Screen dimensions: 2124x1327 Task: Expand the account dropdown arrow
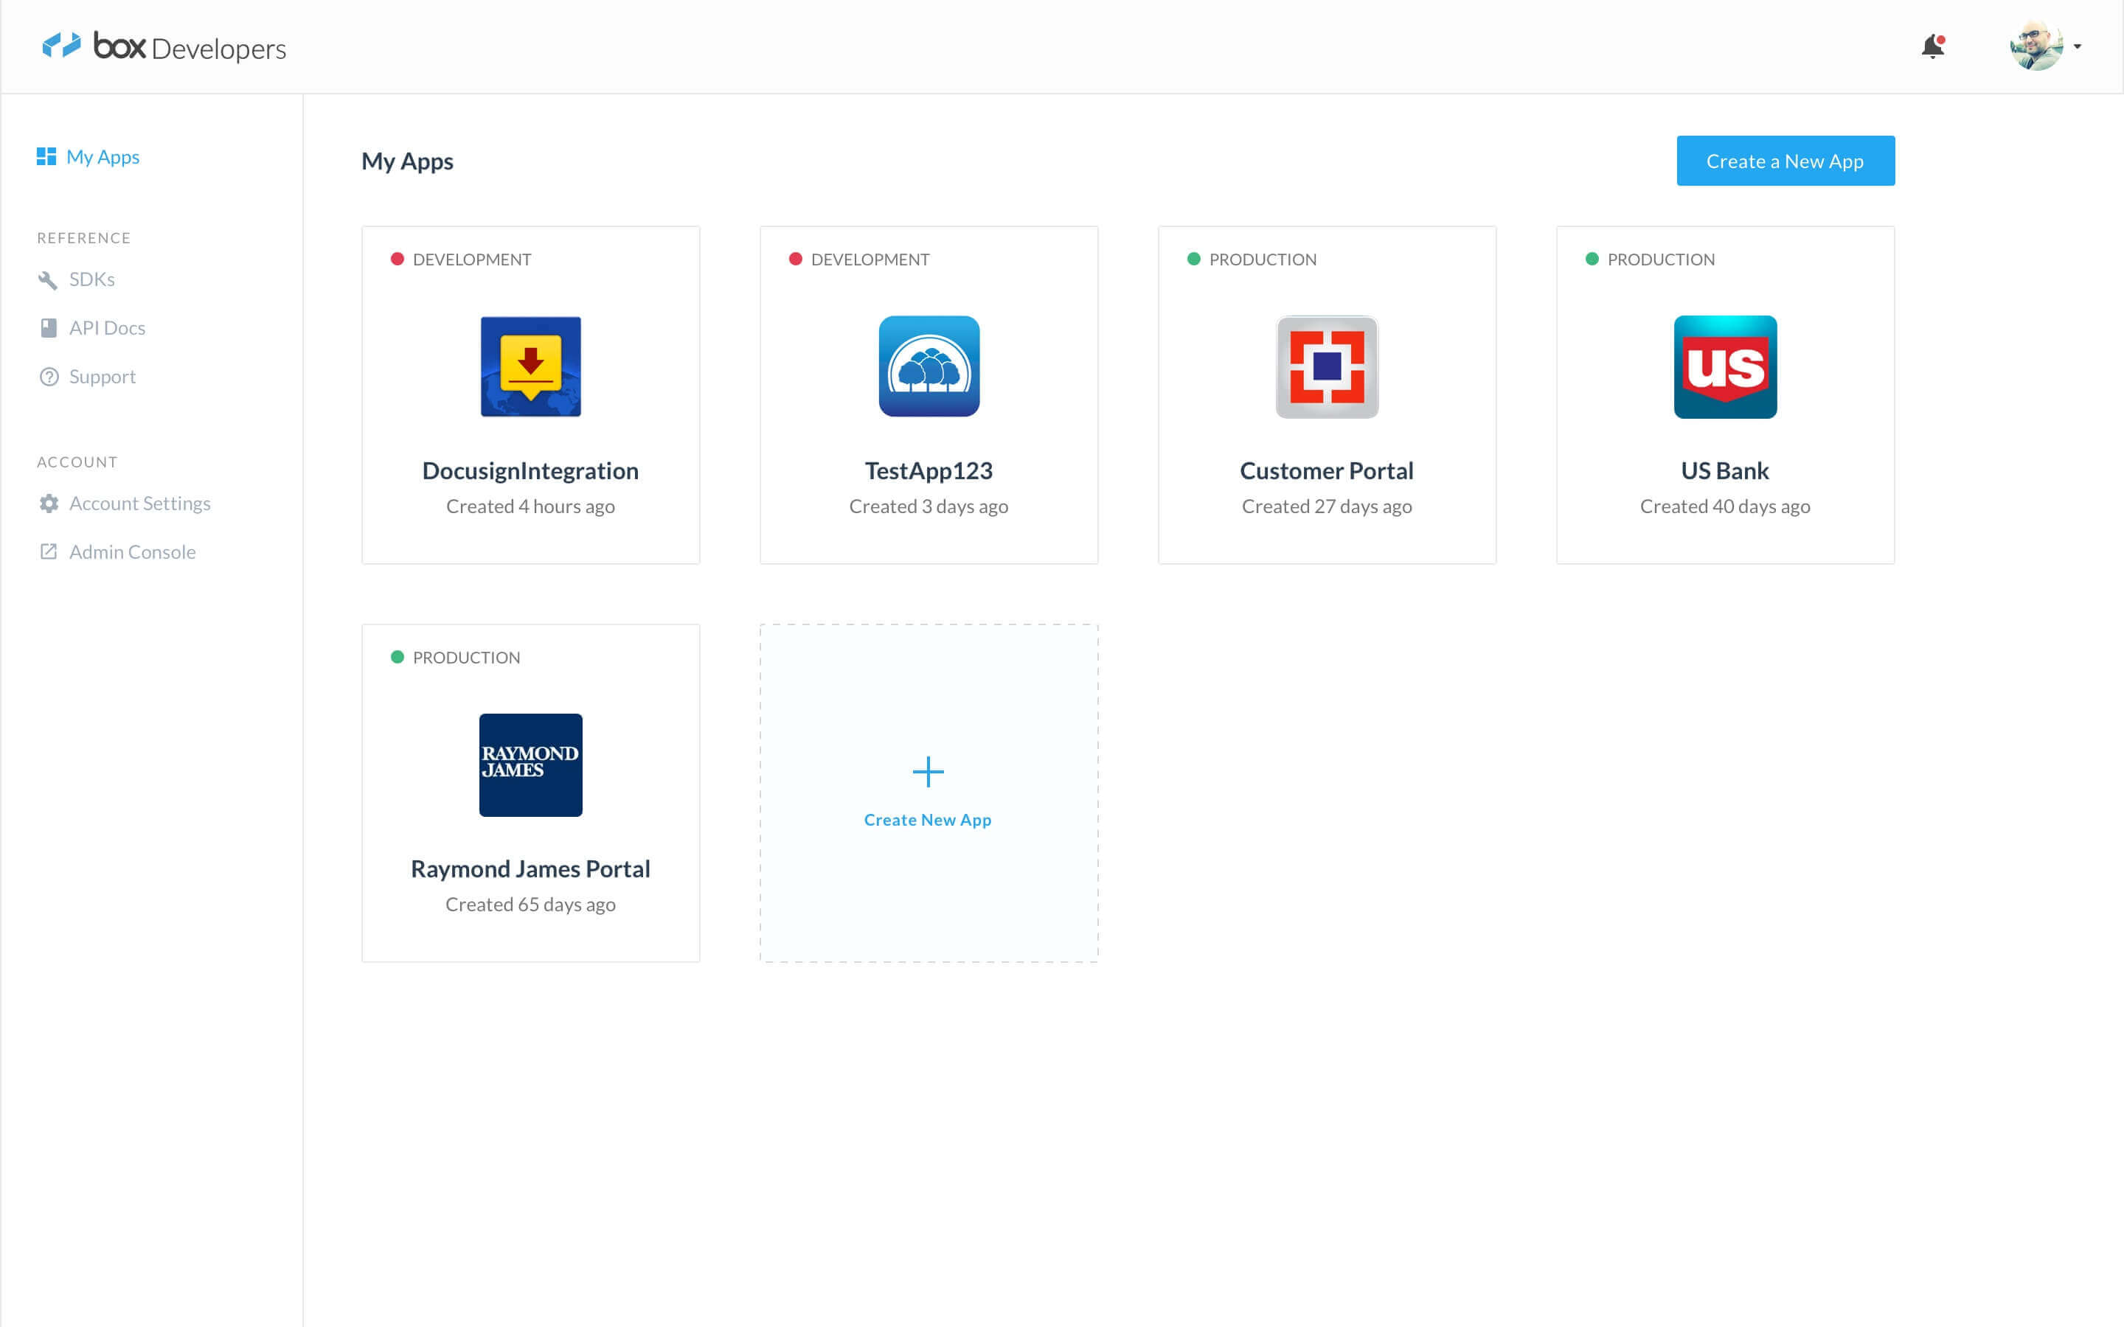click(2078, 46)
